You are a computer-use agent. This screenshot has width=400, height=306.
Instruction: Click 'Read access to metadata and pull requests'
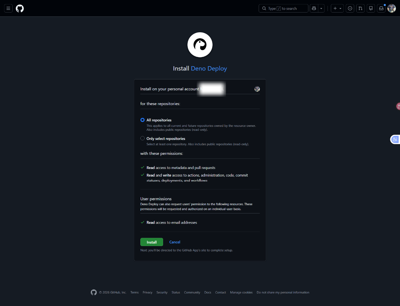(181, 168)
